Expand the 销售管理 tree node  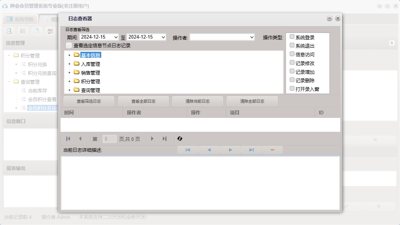pyautogui.click(x=69, y=73)
